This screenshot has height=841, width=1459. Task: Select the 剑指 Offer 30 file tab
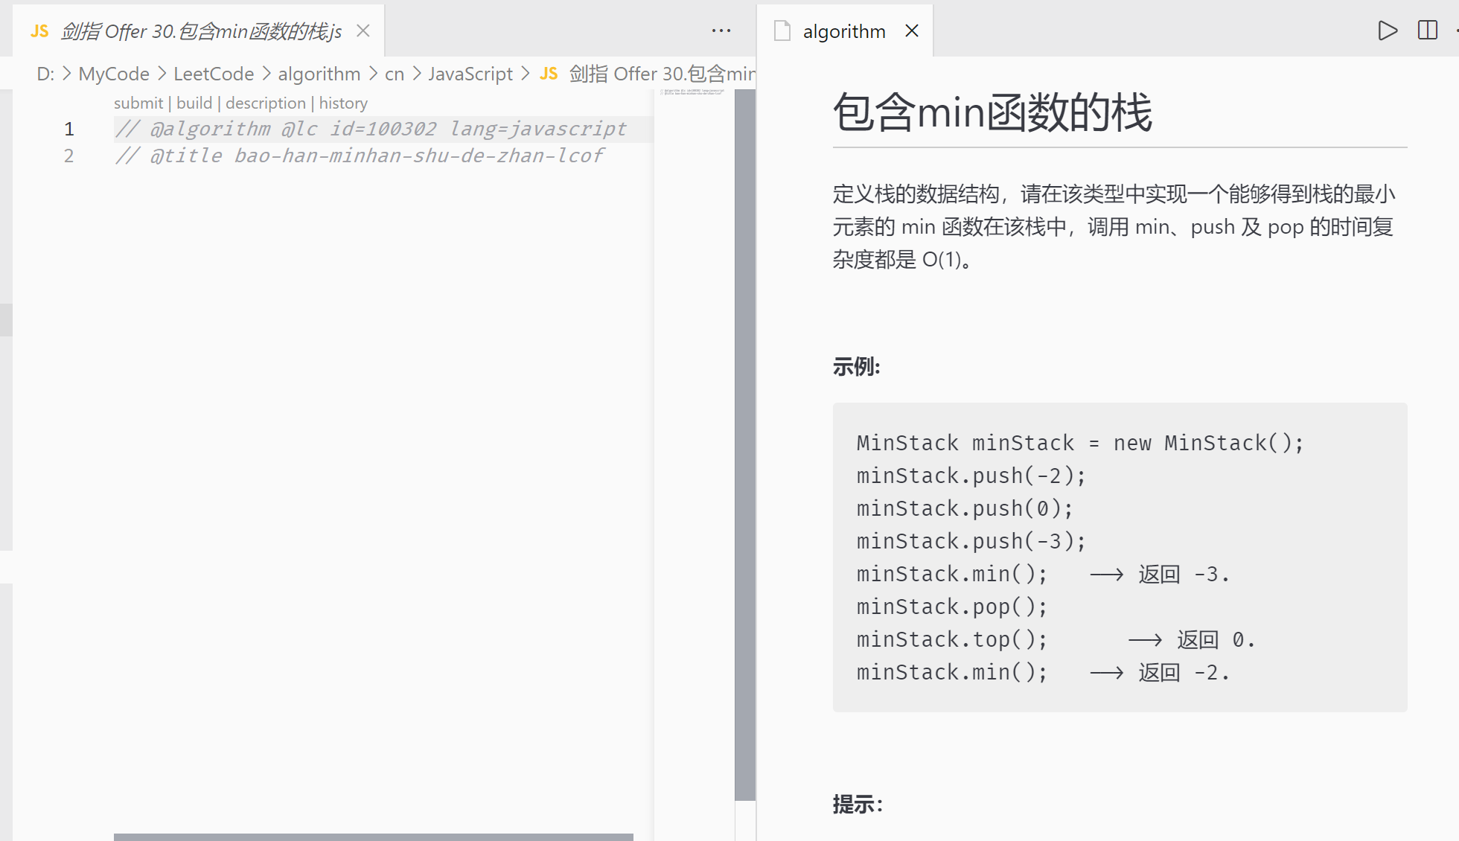(201, 31)
